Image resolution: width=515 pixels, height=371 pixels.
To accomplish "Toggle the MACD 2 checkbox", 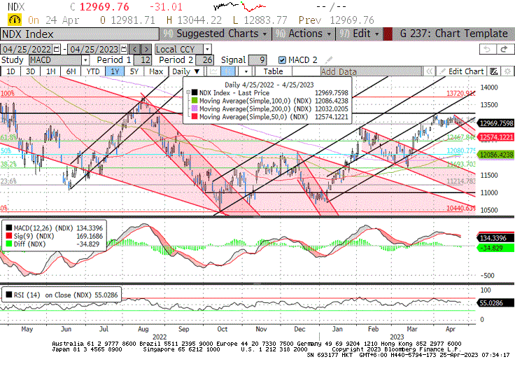I will click(x=282, y=60).
